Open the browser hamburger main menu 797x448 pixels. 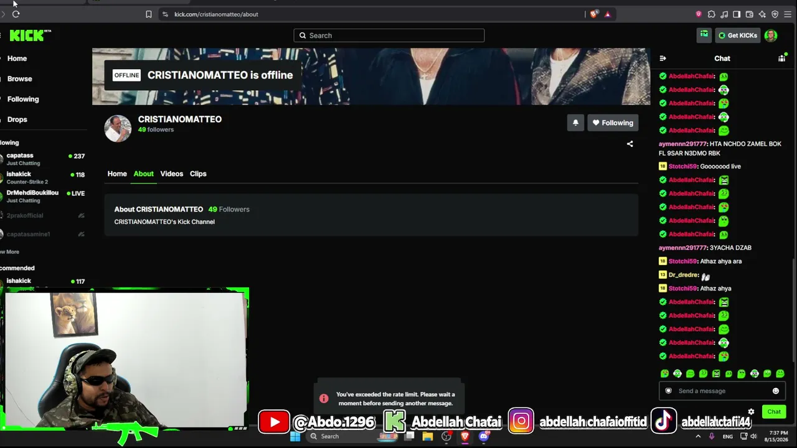[x=788, y=14]
